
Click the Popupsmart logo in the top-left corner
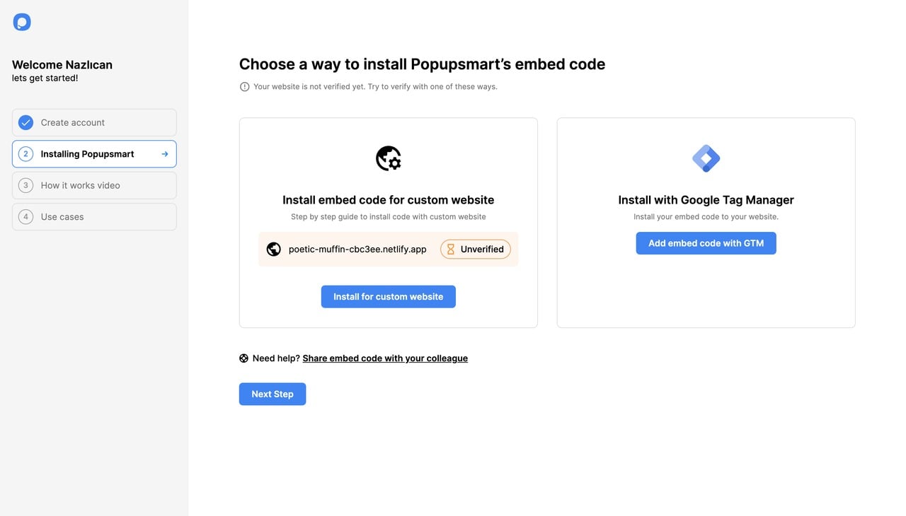point(22,21)
